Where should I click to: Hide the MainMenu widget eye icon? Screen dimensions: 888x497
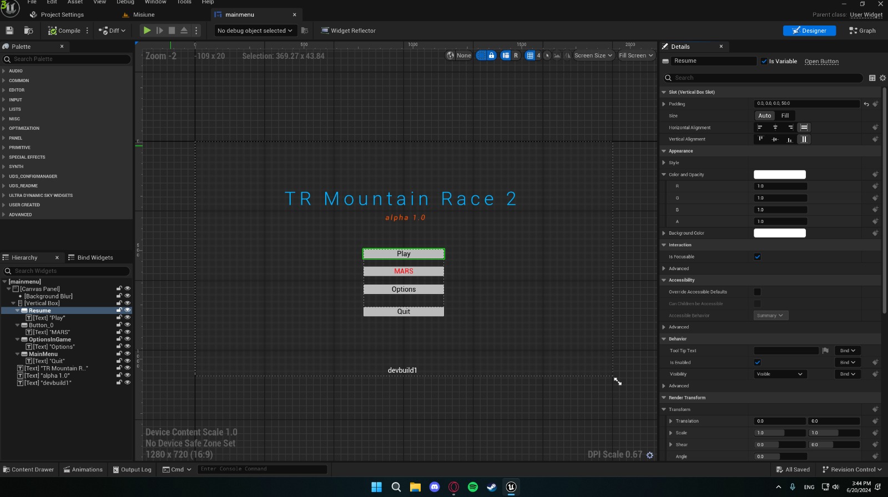pos(128,354)
